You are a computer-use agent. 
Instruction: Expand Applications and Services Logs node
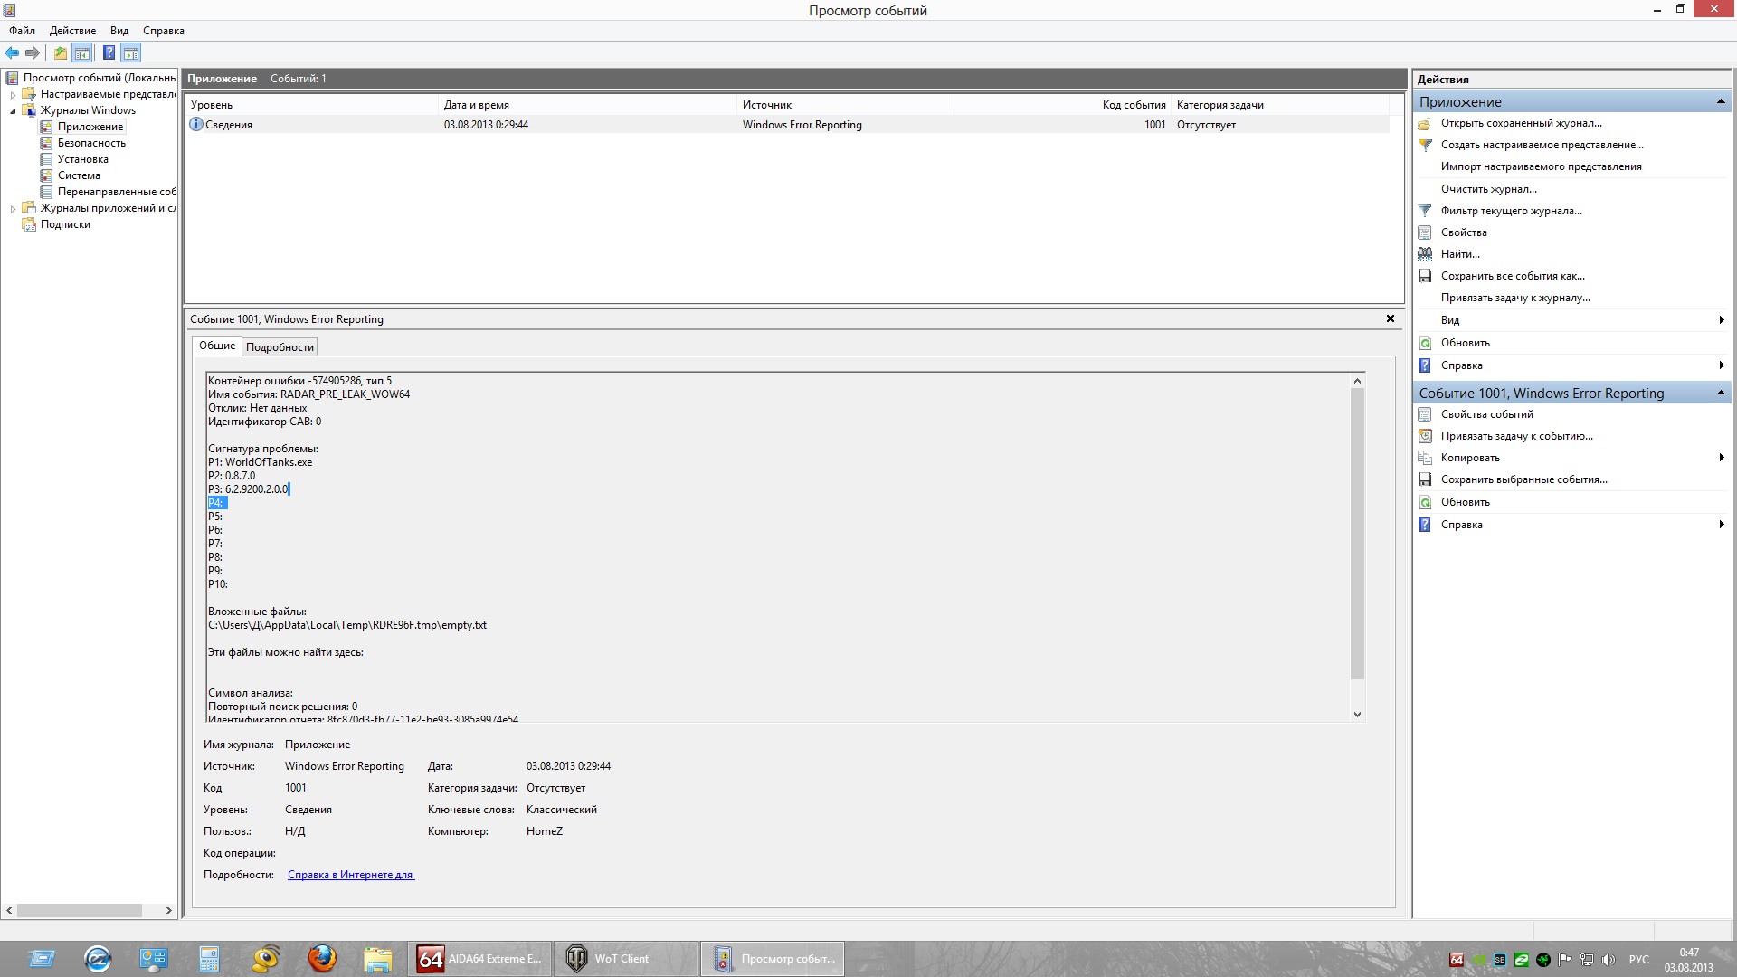click(x=13, y=209)
